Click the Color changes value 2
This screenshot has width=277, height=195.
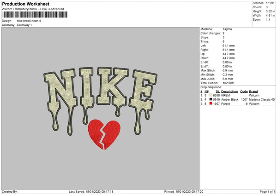(223, 33)
